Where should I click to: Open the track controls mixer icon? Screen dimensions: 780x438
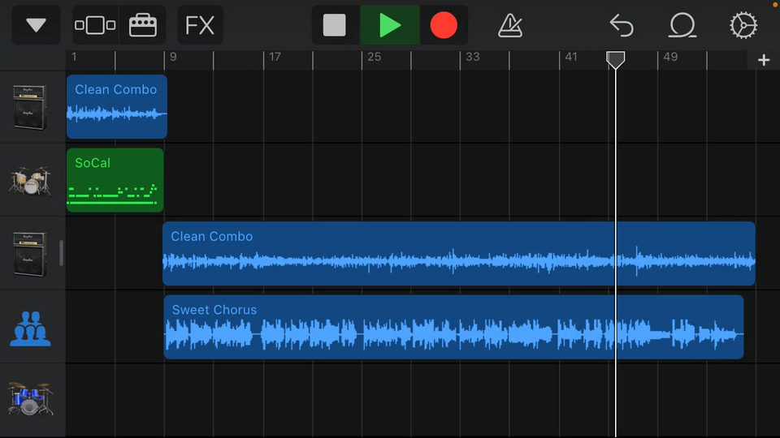click(143, 25)
